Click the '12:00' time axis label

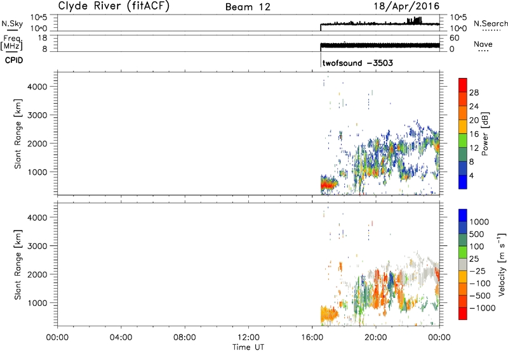(x=248, y=338)
